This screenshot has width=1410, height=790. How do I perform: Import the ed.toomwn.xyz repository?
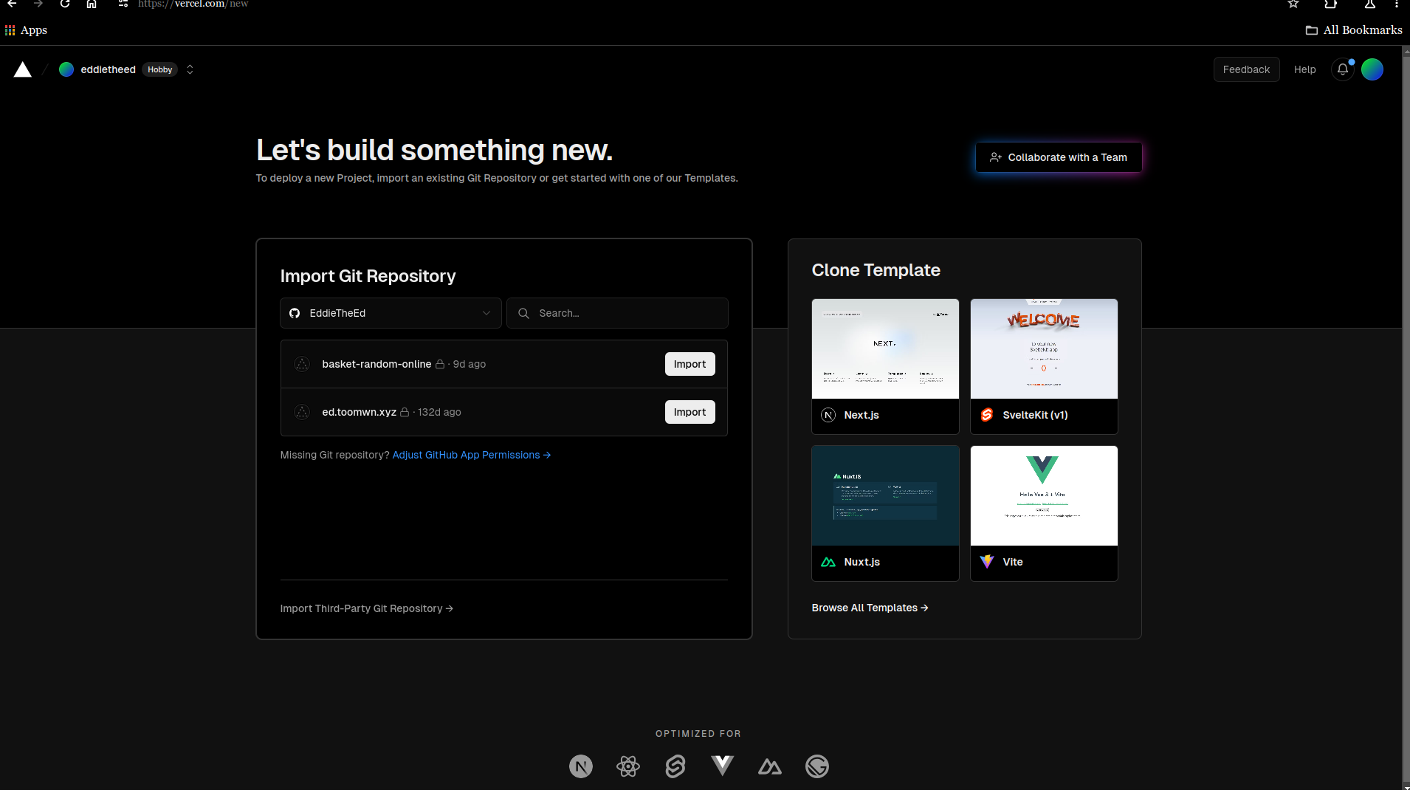(x=689, y=412)
